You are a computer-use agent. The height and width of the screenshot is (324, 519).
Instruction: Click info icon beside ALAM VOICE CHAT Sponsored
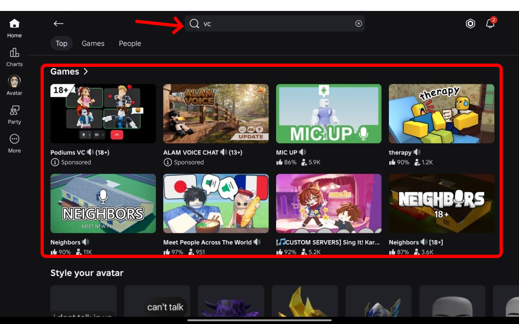point(167,162)
